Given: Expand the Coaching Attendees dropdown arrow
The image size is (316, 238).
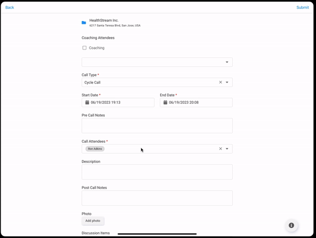Looking at the screenshot, I should 227,62.
